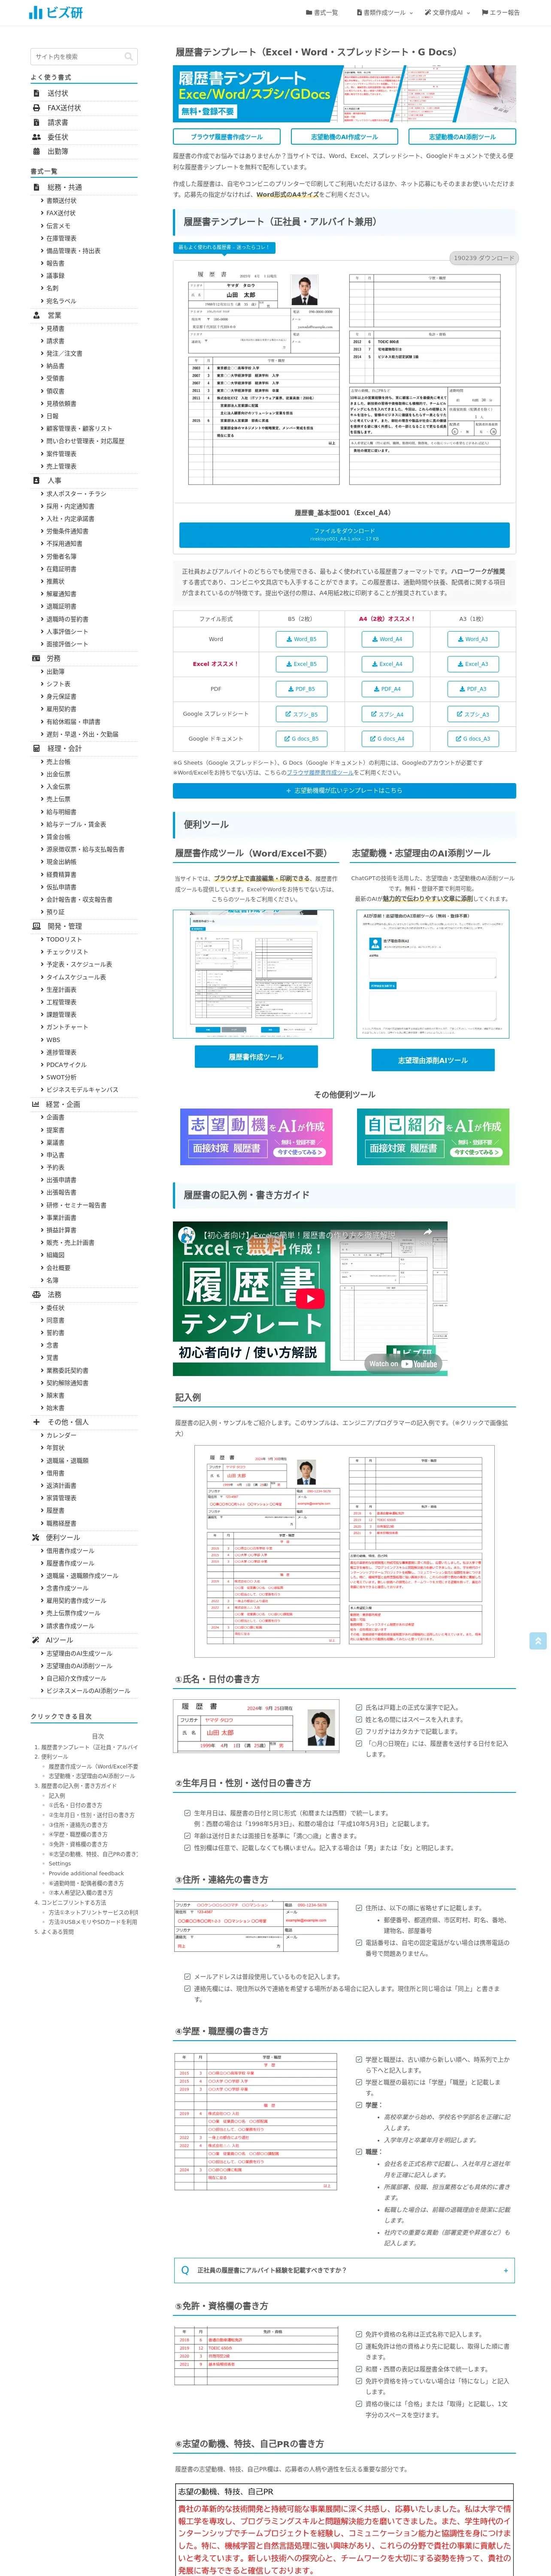551x2576 pixels.
Task: Open 送付状 in よく使う書式 list
Action: (x=58, y=93)
